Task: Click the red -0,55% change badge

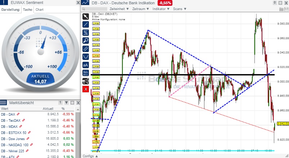Action: pos(165,3)
